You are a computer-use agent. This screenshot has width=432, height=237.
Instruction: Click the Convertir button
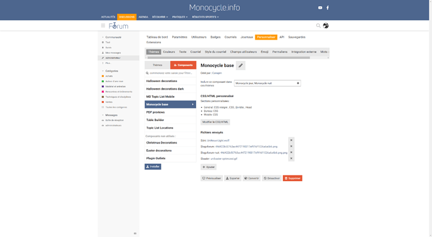[252, 178]
